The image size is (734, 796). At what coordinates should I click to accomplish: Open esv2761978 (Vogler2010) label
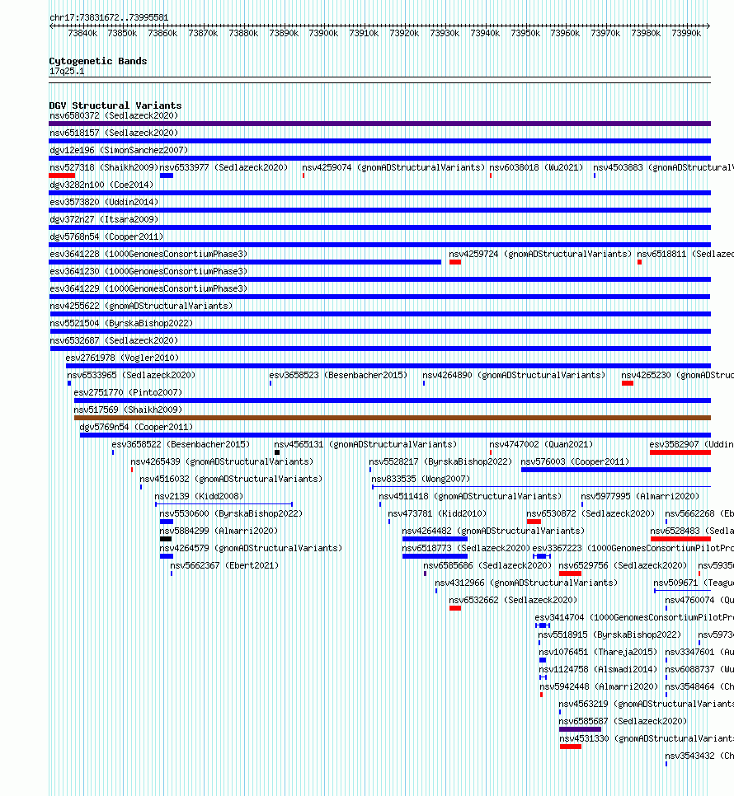click(x=122, y=358)
